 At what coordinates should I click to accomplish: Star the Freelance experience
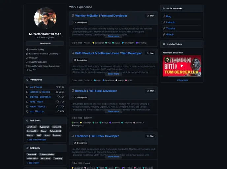[x=150, y=136]
